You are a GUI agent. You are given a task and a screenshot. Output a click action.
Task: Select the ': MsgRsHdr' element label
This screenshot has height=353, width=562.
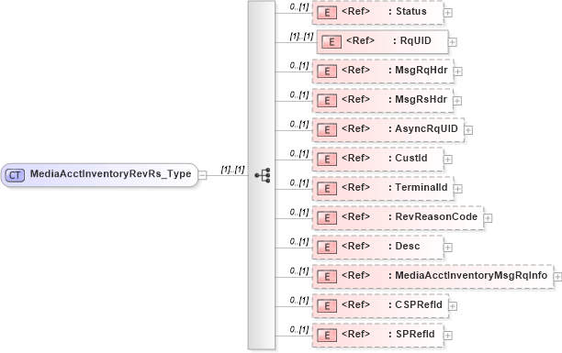(x=418, y=100)
